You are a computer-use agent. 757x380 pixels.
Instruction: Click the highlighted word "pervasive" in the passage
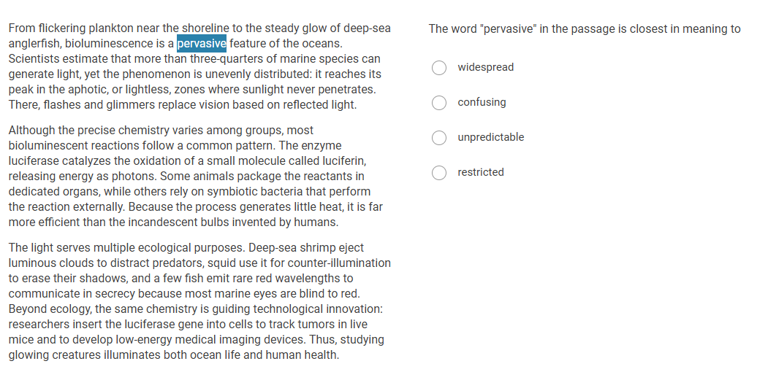click(202, 43)
